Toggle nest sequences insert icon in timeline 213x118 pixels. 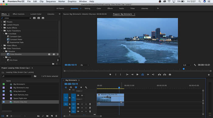pos(66,87)
